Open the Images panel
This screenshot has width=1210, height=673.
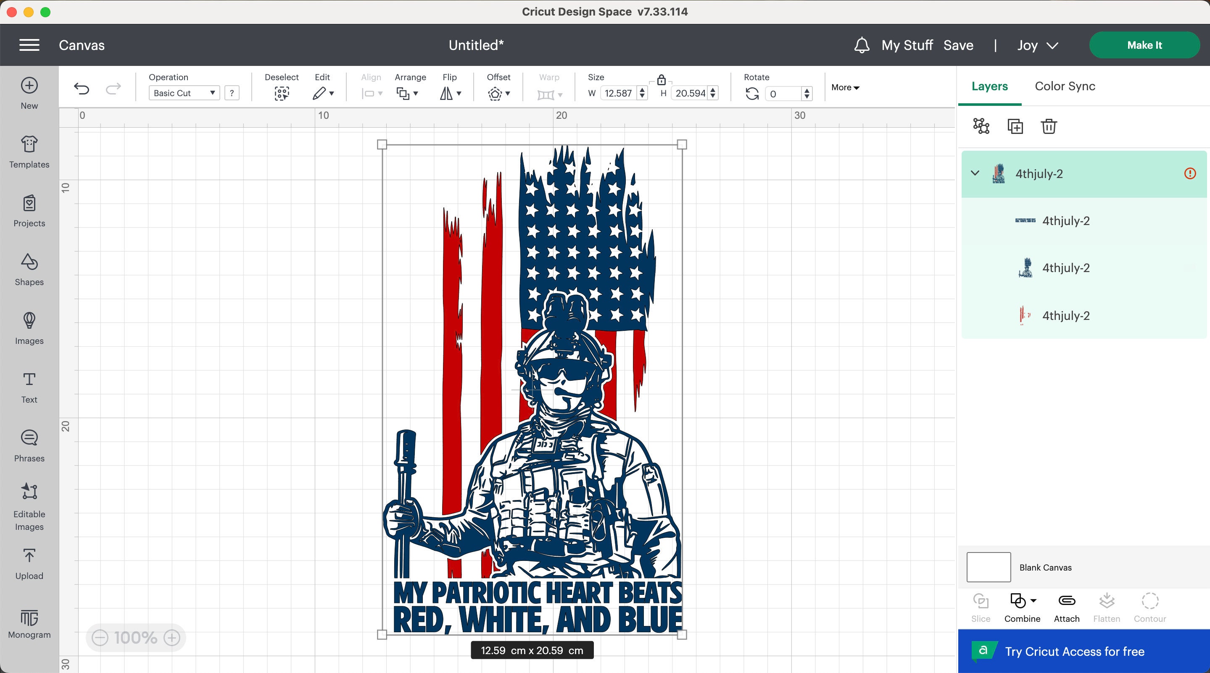point(29,328)
